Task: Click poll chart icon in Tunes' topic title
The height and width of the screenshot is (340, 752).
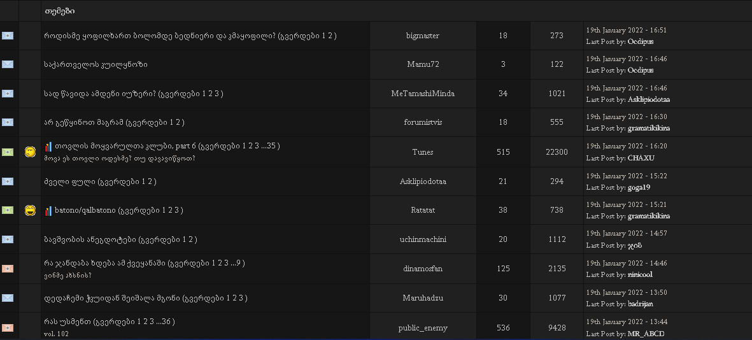Action: (x=48, y=146)
